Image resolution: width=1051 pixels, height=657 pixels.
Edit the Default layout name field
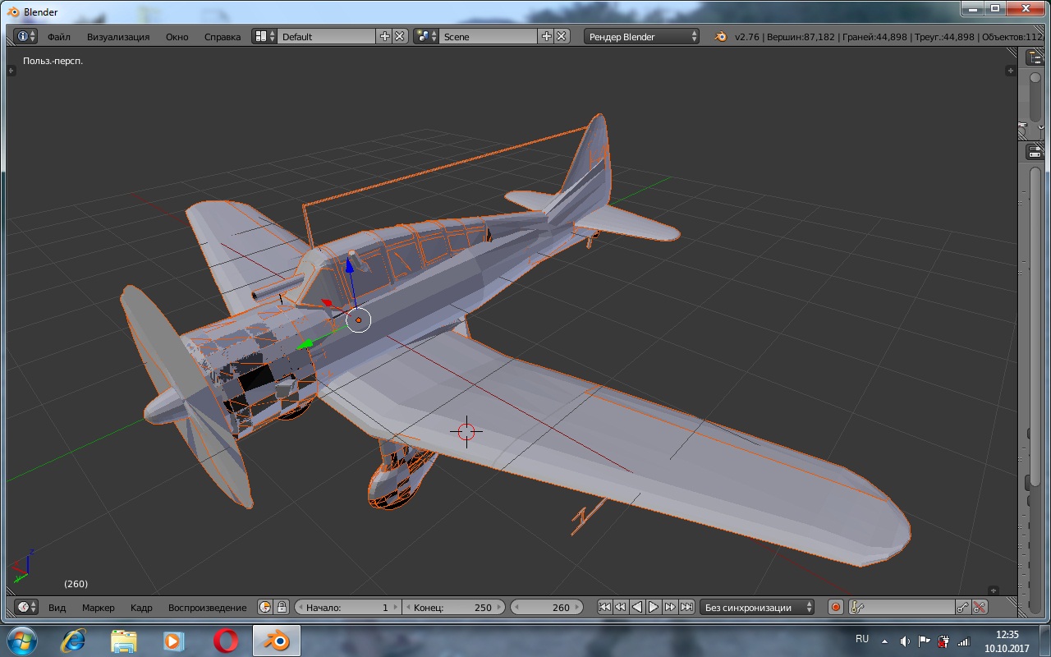point(326,36)
